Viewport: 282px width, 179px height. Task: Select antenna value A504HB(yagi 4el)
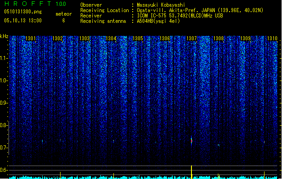point(158,21)
